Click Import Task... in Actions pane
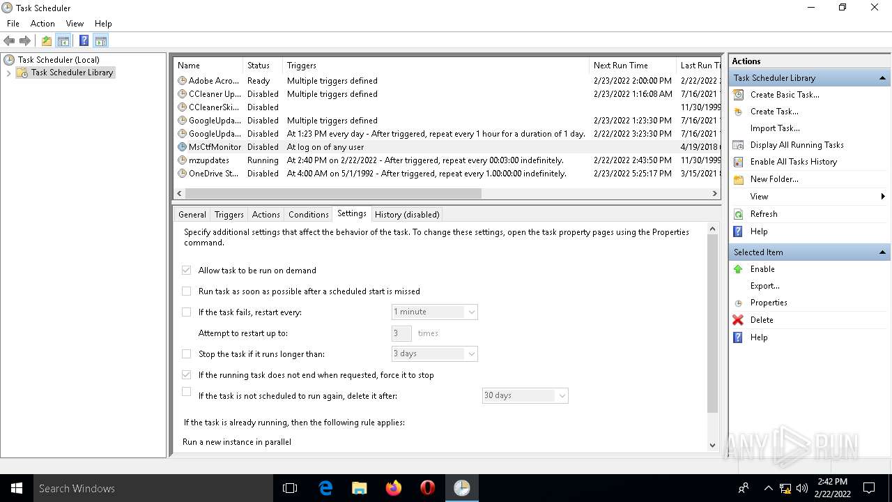This screenshot has height=502, width=892. 775,128
